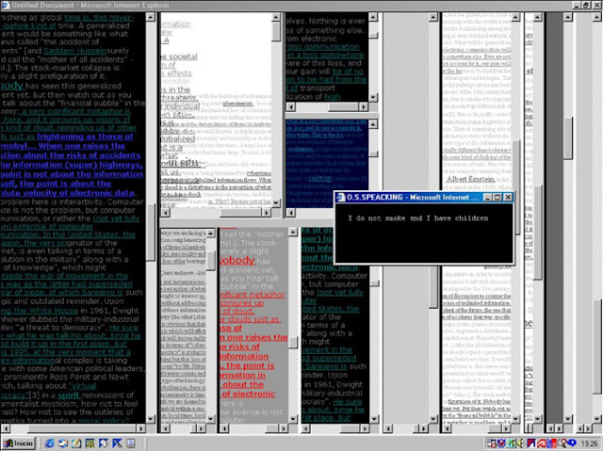Open the Inicio start button

(19, 443)
